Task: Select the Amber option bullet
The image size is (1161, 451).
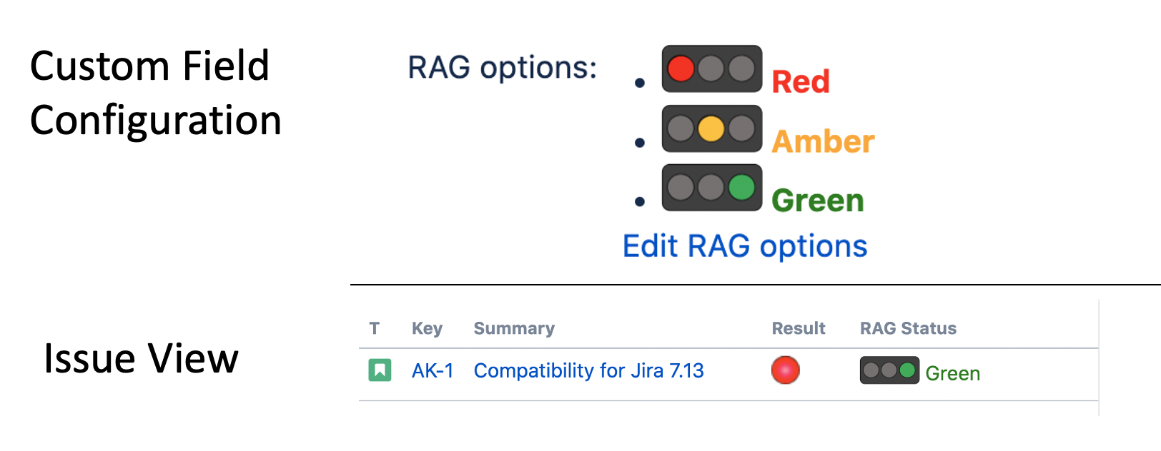Action: [x=640, y=142]
